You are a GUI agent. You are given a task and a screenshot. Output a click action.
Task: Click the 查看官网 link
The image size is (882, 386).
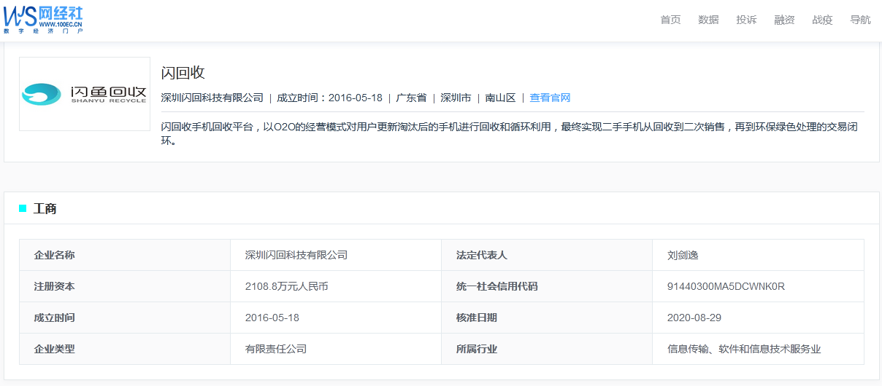coord(550,98)
